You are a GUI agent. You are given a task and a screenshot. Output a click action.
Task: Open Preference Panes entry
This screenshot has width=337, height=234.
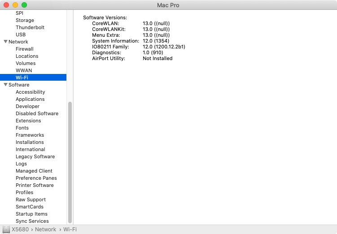tap(36, 178)
